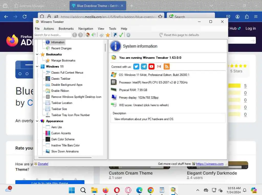This screenshot has height=195, width=262.
Task: Open the Telegram connect icon
Action: tap(144, 67)
